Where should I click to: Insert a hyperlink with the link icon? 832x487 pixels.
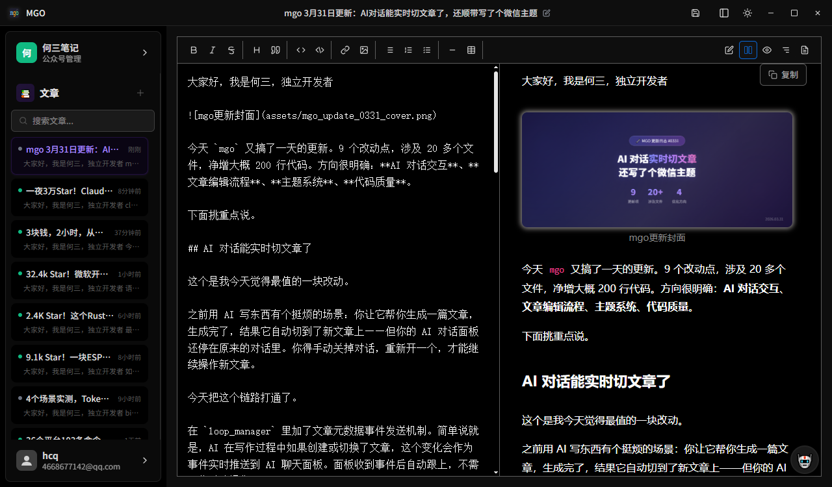coord(345,50)
